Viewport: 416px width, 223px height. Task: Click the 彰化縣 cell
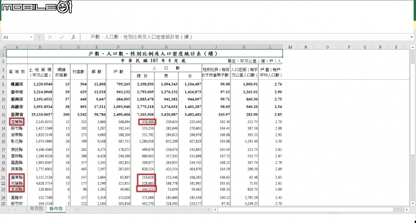pos(17,142)
